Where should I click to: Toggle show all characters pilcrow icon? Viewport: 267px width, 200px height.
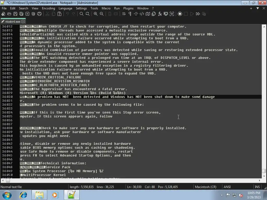[x=130, y=14]
